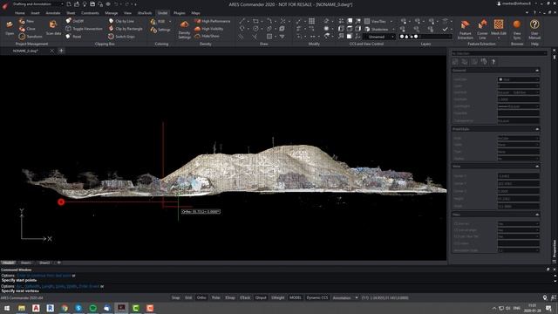The width and height of the screenshot is (558, 314).
Task: Collapse the Misc properties section
Action: [x=537, y=215]
